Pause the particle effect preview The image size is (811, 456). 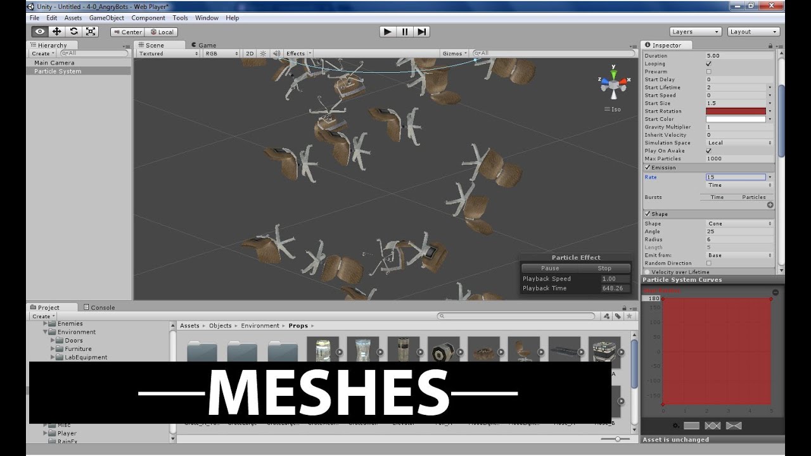550,268
